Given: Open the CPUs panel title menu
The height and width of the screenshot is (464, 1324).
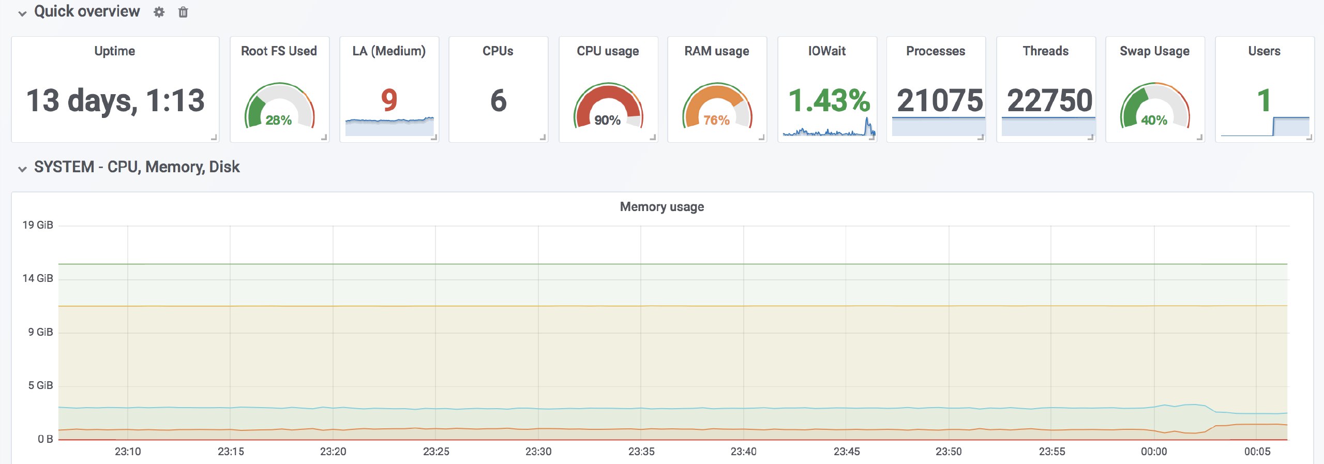Looking at the screenshot, I should click(498, 51).
